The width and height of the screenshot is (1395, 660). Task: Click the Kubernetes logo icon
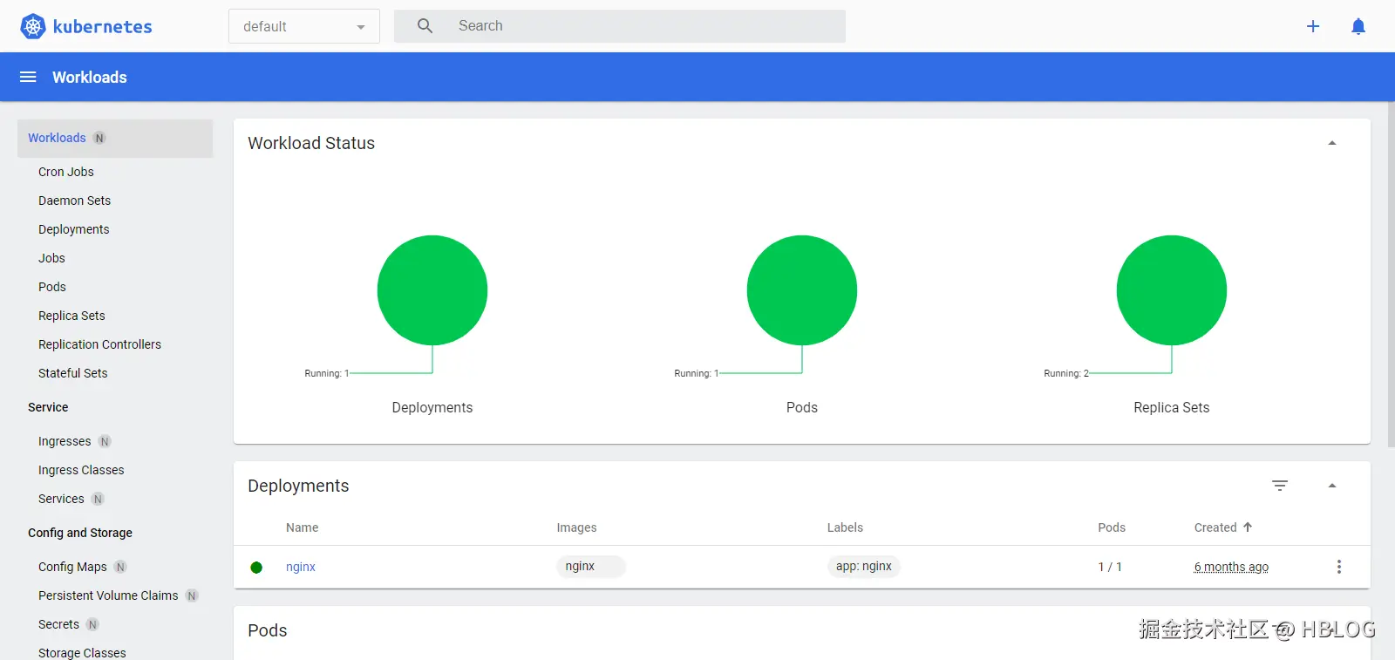coord(33,26)
